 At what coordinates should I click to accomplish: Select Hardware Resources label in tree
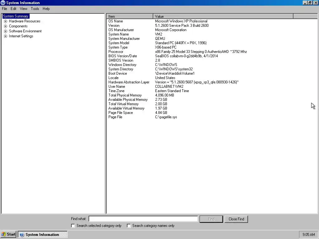click(x=25, y=21)
